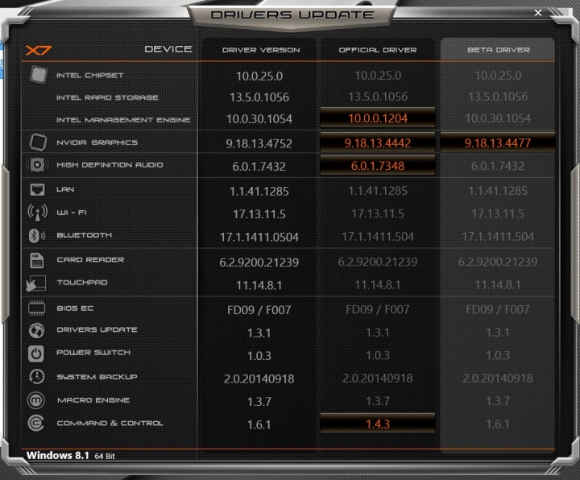Click official audio driver 6.0.1.7348
This screenshot has height=480, width=580.
pyautogui.click(x=378, y=166)
